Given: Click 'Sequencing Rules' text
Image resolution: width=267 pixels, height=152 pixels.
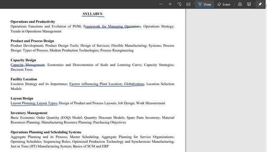Looking at the screenshot, I should (x=57, y=142).
